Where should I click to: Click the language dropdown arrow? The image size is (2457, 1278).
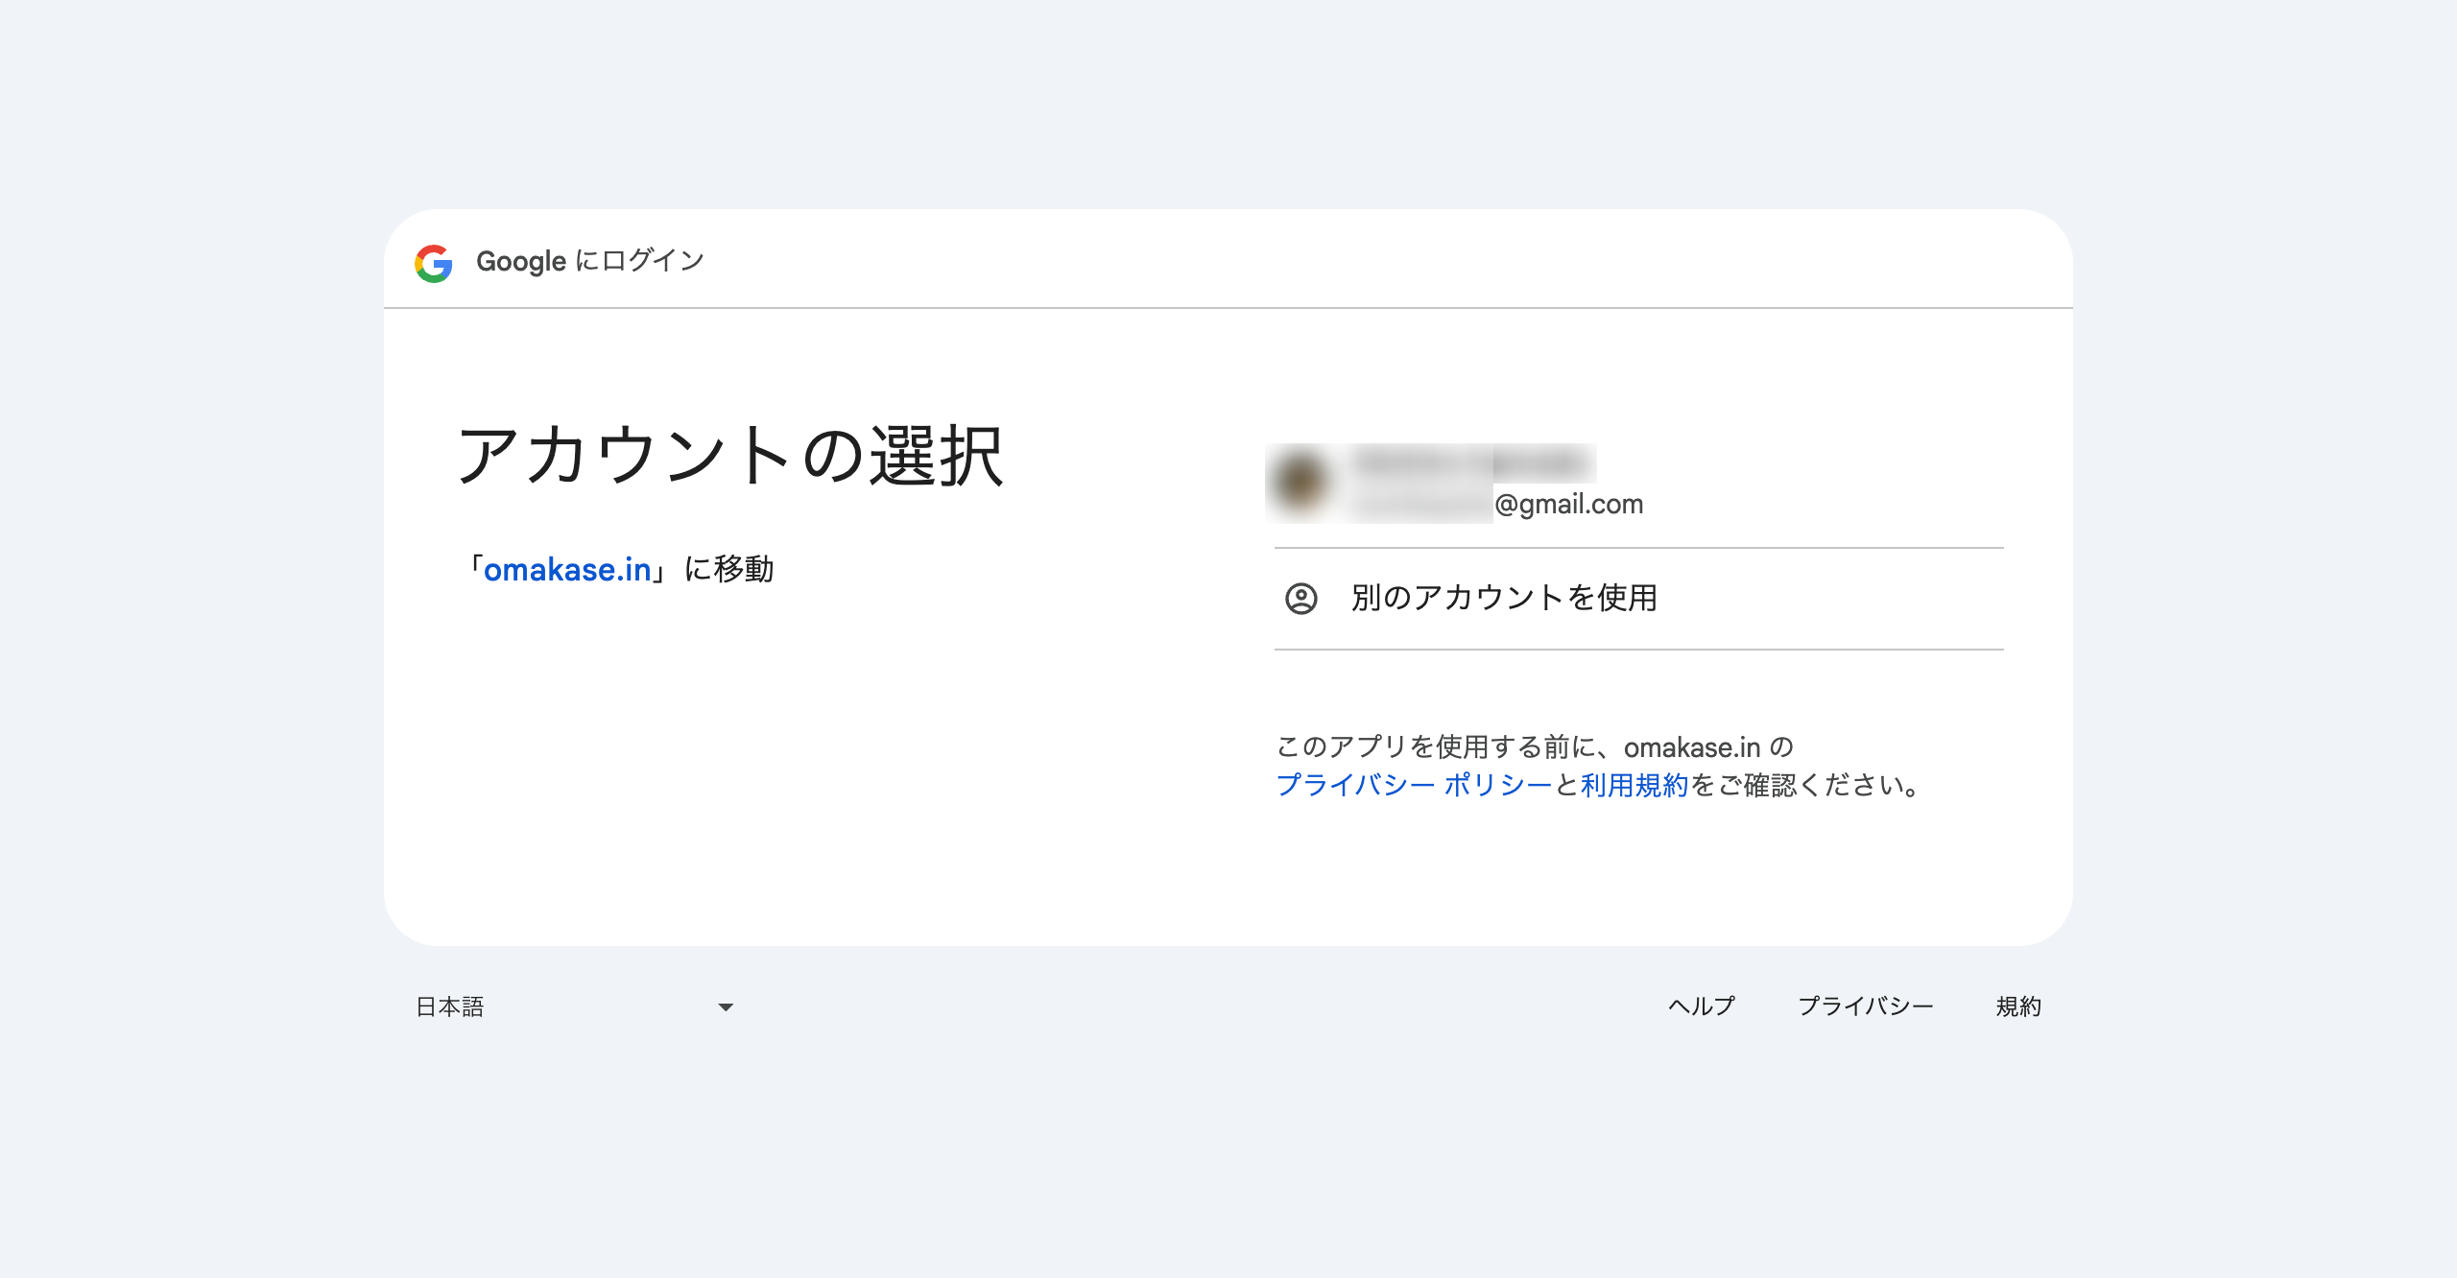(x=726, y=1007)
